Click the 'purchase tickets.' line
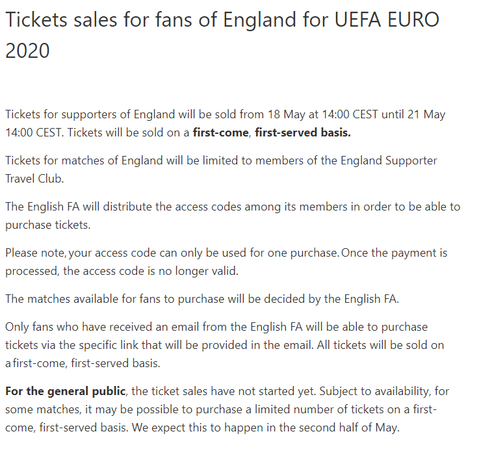Screen dimensions: 479x449 48,225
